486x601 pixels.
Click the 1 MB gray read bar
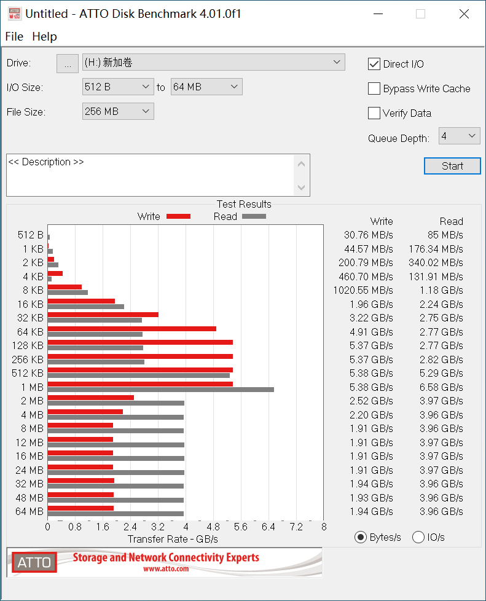[x=160, y=390]
